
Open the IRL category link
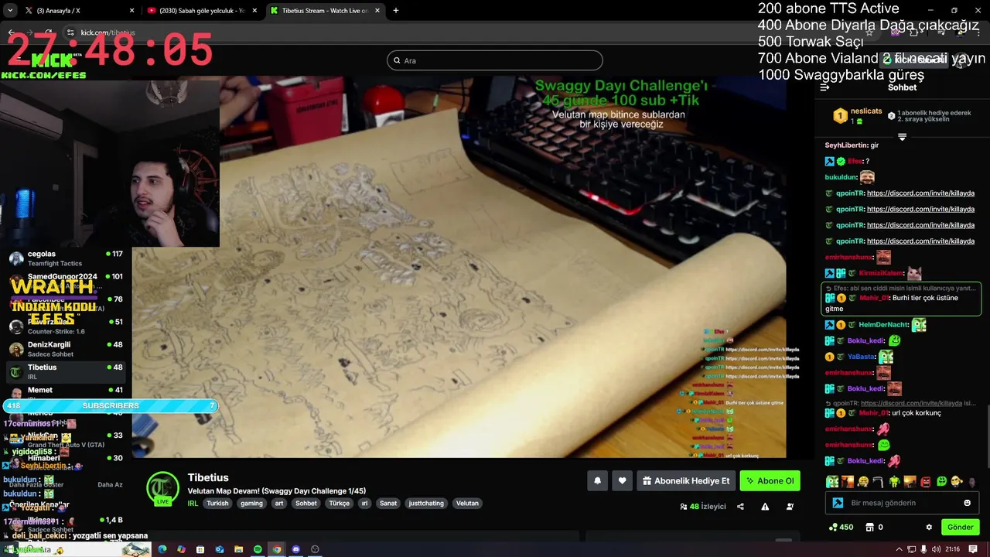(193, 503)
